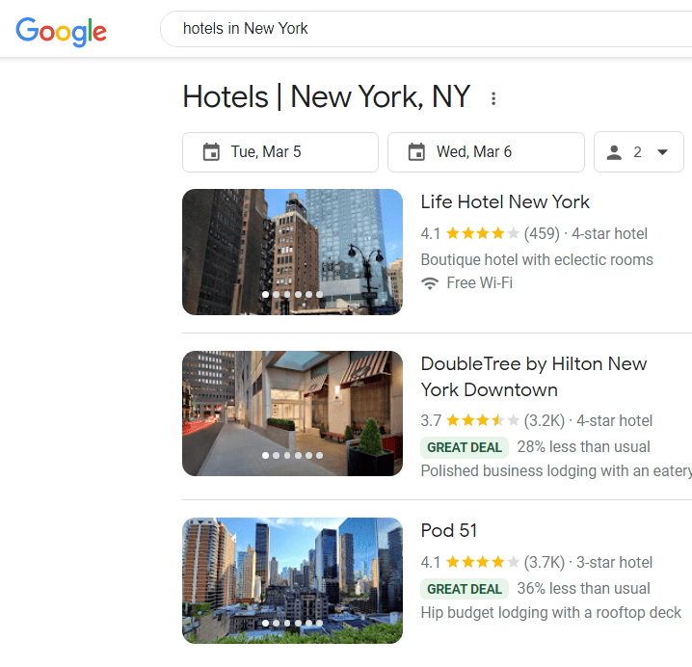692x667 pixels.
Task: Click the check-in calendar icon
Action: [211, 152]
